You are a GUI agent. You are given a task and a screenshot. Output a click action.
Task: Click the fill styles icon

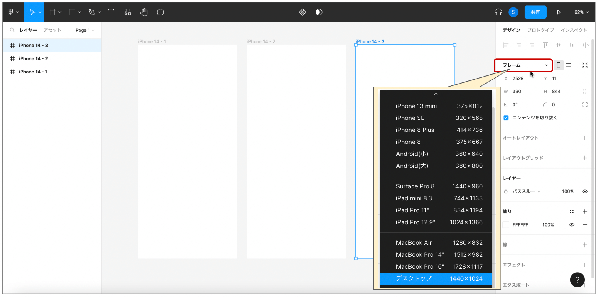[572, 212]
